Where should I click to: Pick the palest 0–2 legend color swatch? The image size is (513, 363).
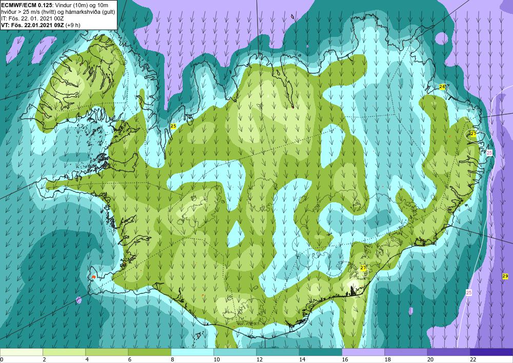coord(21,352)
